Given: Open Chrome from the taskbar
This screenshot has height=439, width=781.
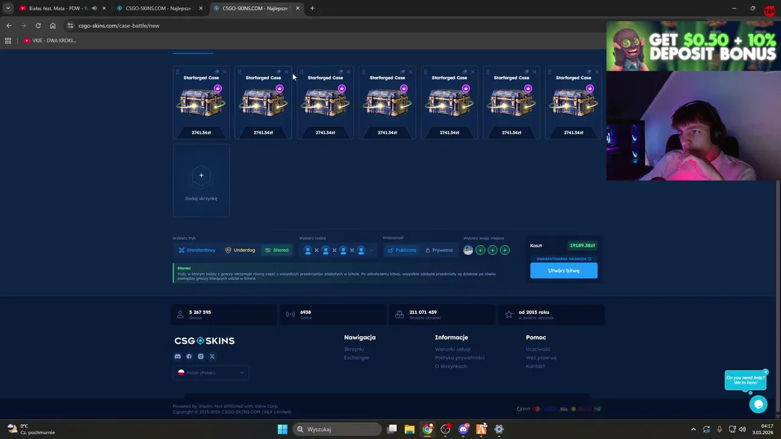Looking at the screenshot, I should pyautogui.click(x=428, y=429).
